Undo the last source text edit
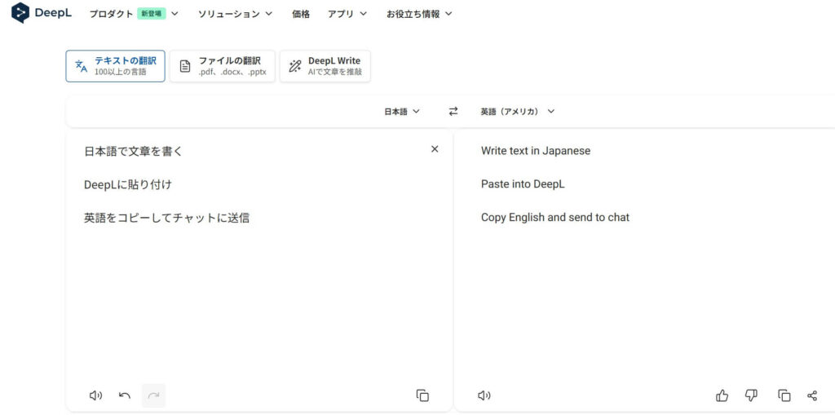 [125, 395]
